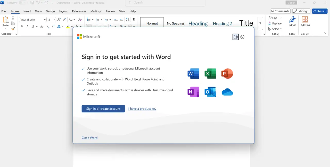Decrease font size with shrink font icon
Screen dimensions: 330x167
pos(64,19)
